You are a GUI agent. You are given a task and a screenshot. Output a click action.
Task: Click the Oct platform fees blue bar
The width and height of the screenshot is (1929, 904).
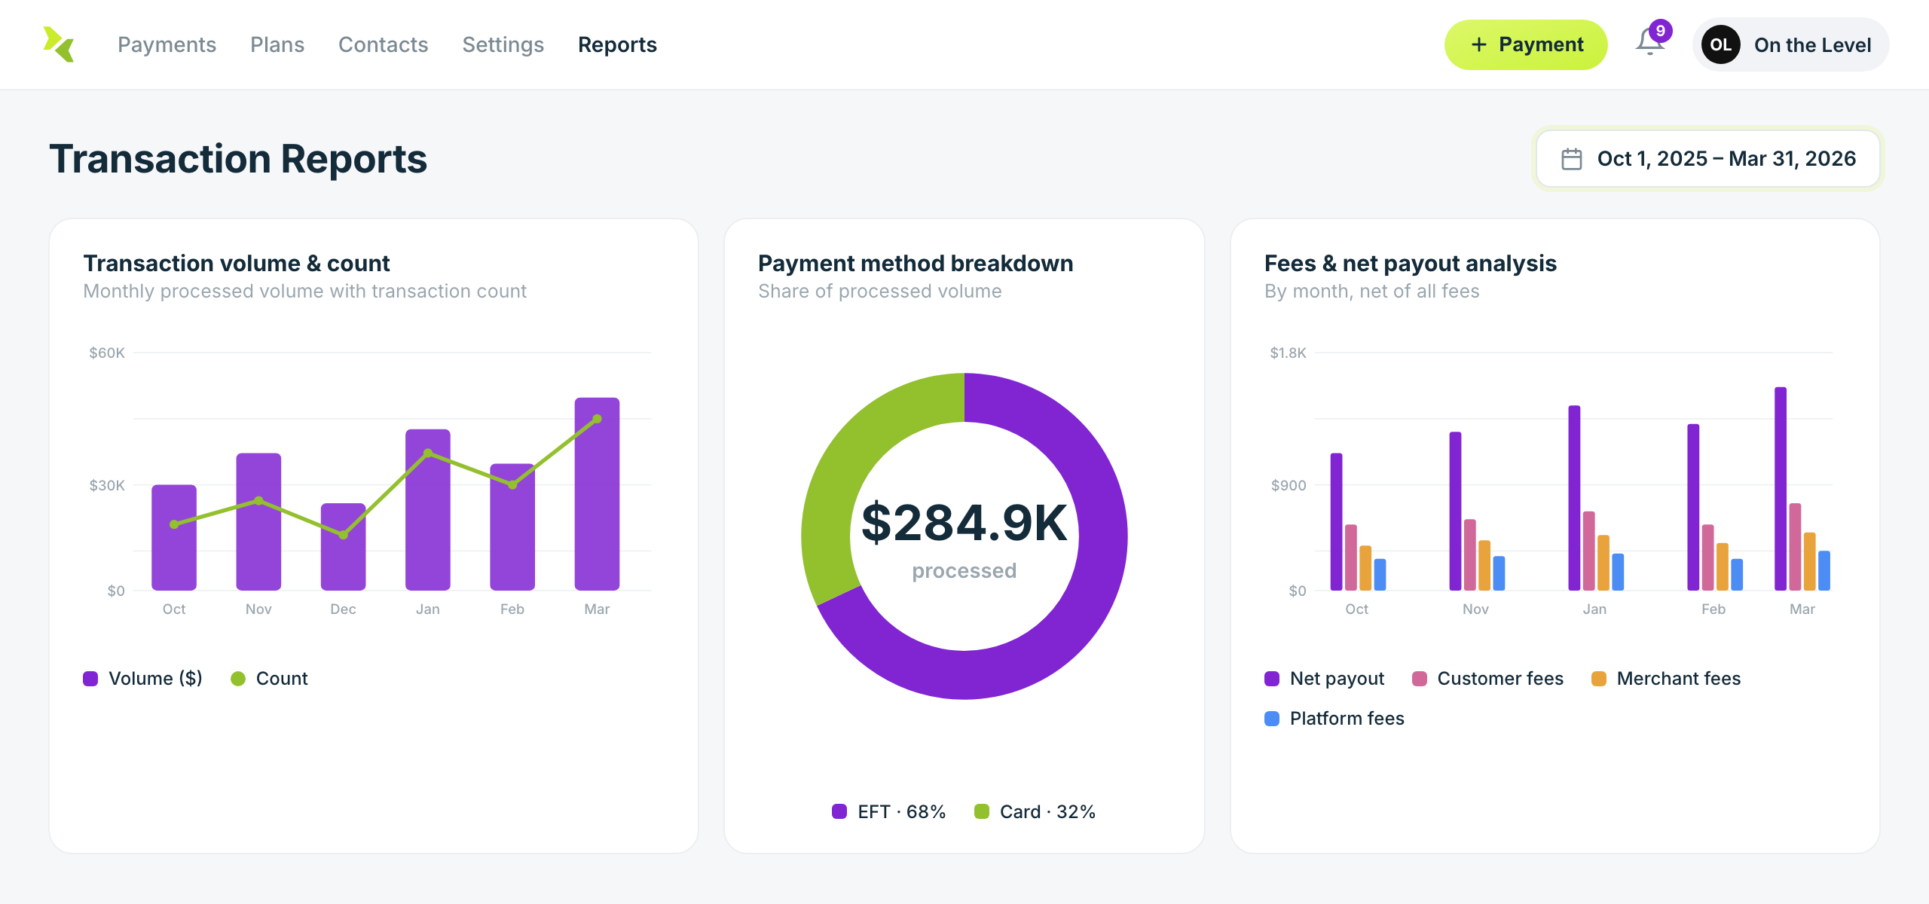(1380, 575)
